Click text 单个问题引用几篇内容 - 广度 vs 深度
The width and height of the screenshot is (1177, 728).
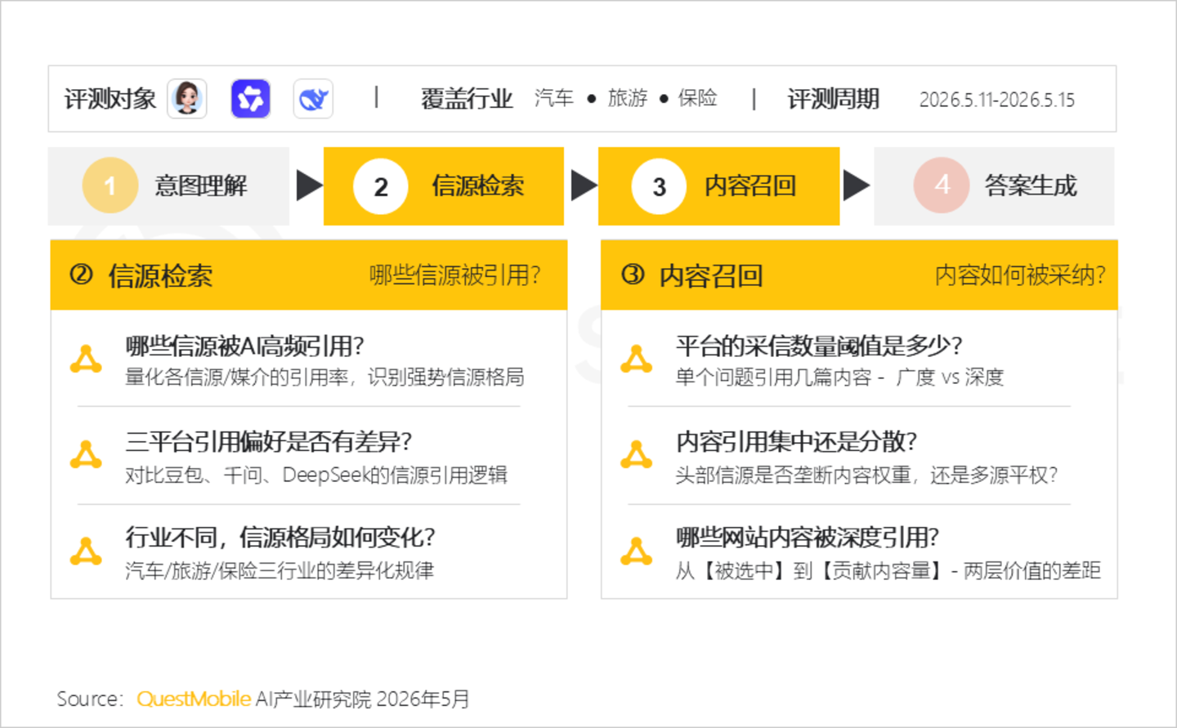pos(839,377)
